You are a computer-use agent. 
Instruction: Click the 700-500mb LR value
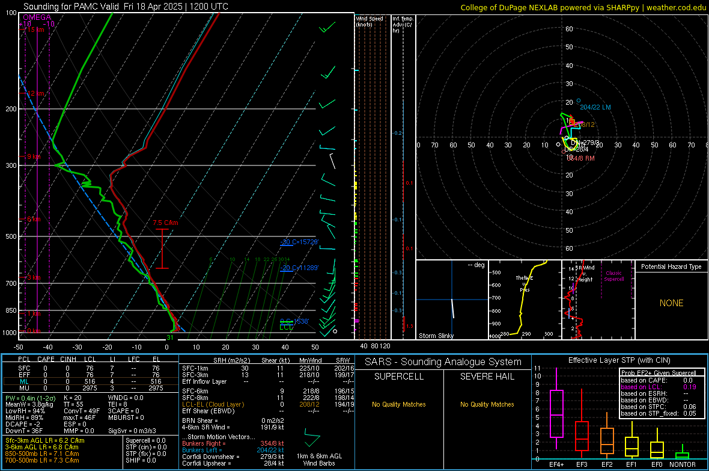click(42, 460)
